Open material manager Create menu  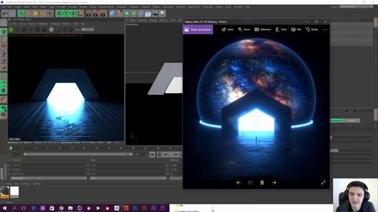8,184
